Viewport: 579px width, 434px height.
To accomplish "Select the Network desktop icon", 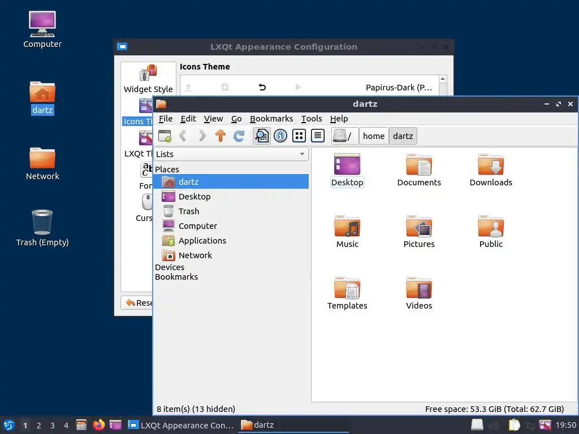I will [42, 164].
